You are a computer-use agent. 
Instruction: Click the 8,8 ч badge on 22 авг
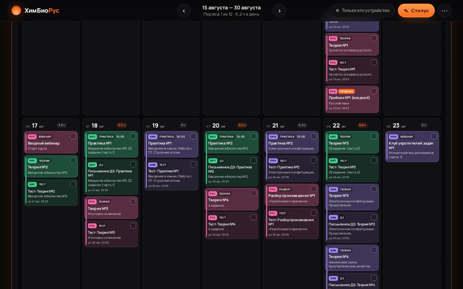[x=362, y=125]
